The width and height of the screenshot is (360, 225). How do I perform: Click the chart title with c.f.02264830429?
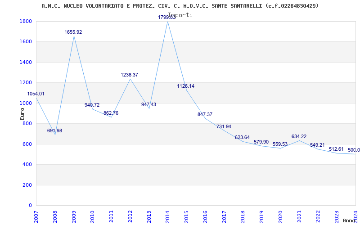(180, 6)
